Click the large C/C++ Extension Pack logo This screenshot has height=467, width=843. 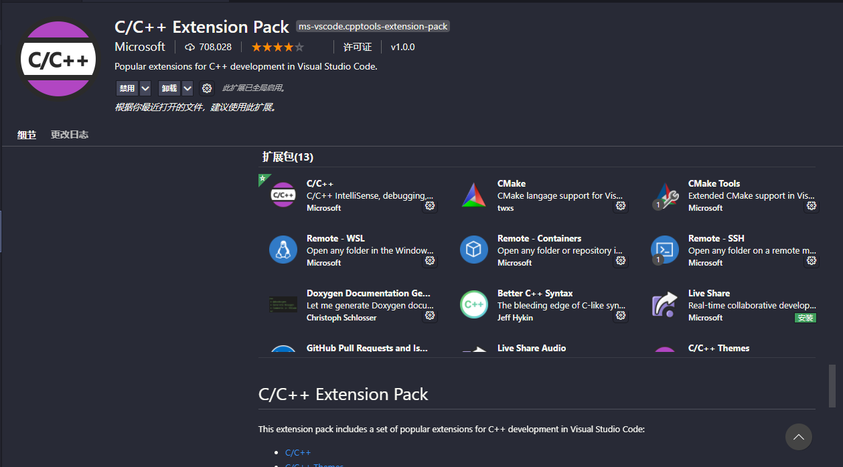[x=58, y=59]
